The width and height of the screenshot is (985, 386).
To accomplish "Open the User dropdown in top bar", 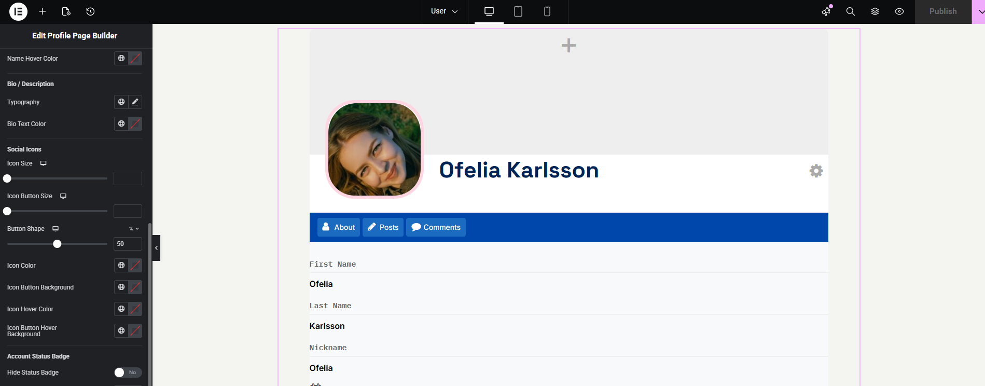I will point(445,11).
